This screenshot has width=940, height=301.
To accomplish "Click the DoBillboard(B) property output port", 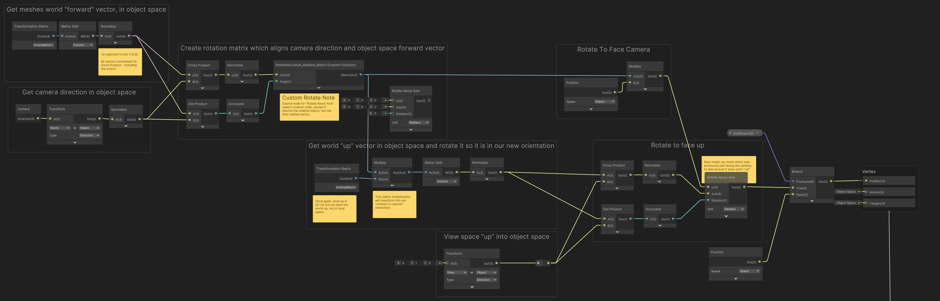I will pyautogui.click(x=757, y=133).
